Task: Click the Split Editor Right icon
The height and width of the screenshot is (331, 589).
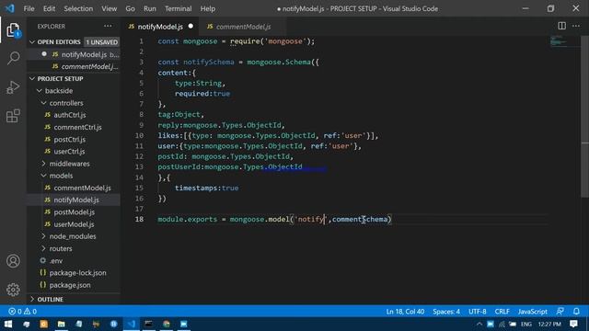Action: pyautogui.click(x=561, y=26)
